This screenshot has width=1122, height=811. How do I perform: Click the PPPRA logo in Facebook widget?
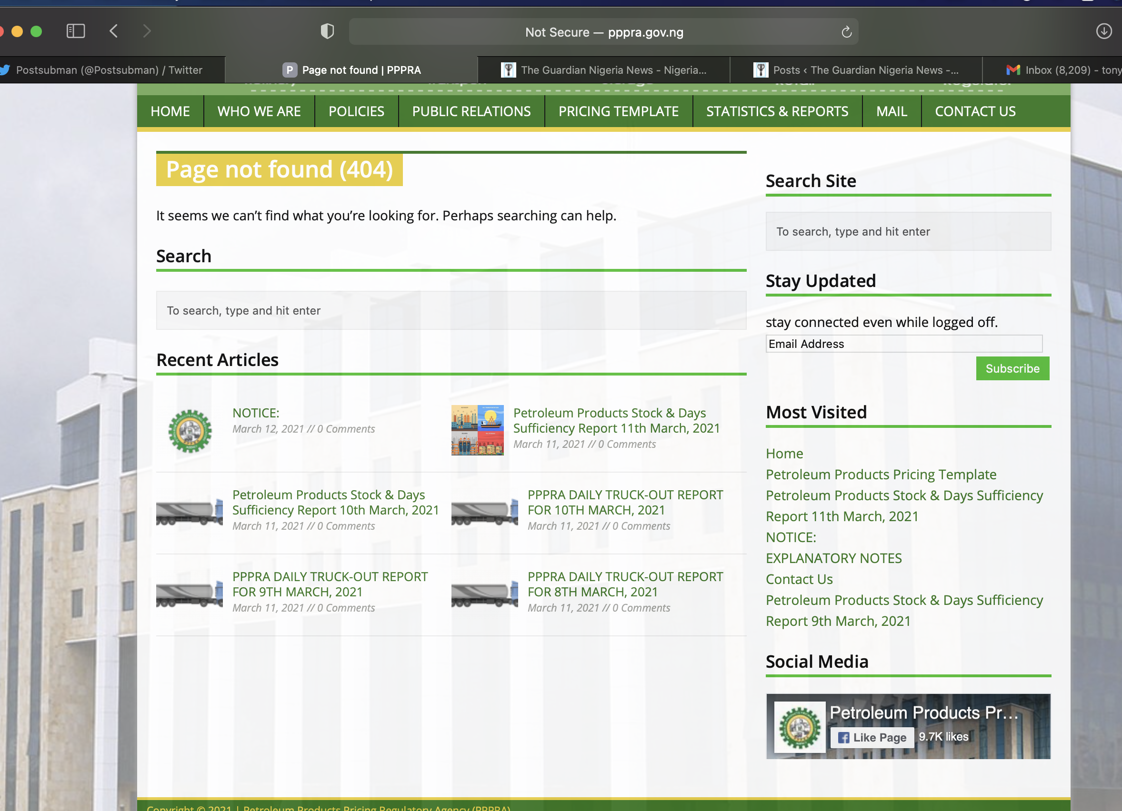click(800, 727)
